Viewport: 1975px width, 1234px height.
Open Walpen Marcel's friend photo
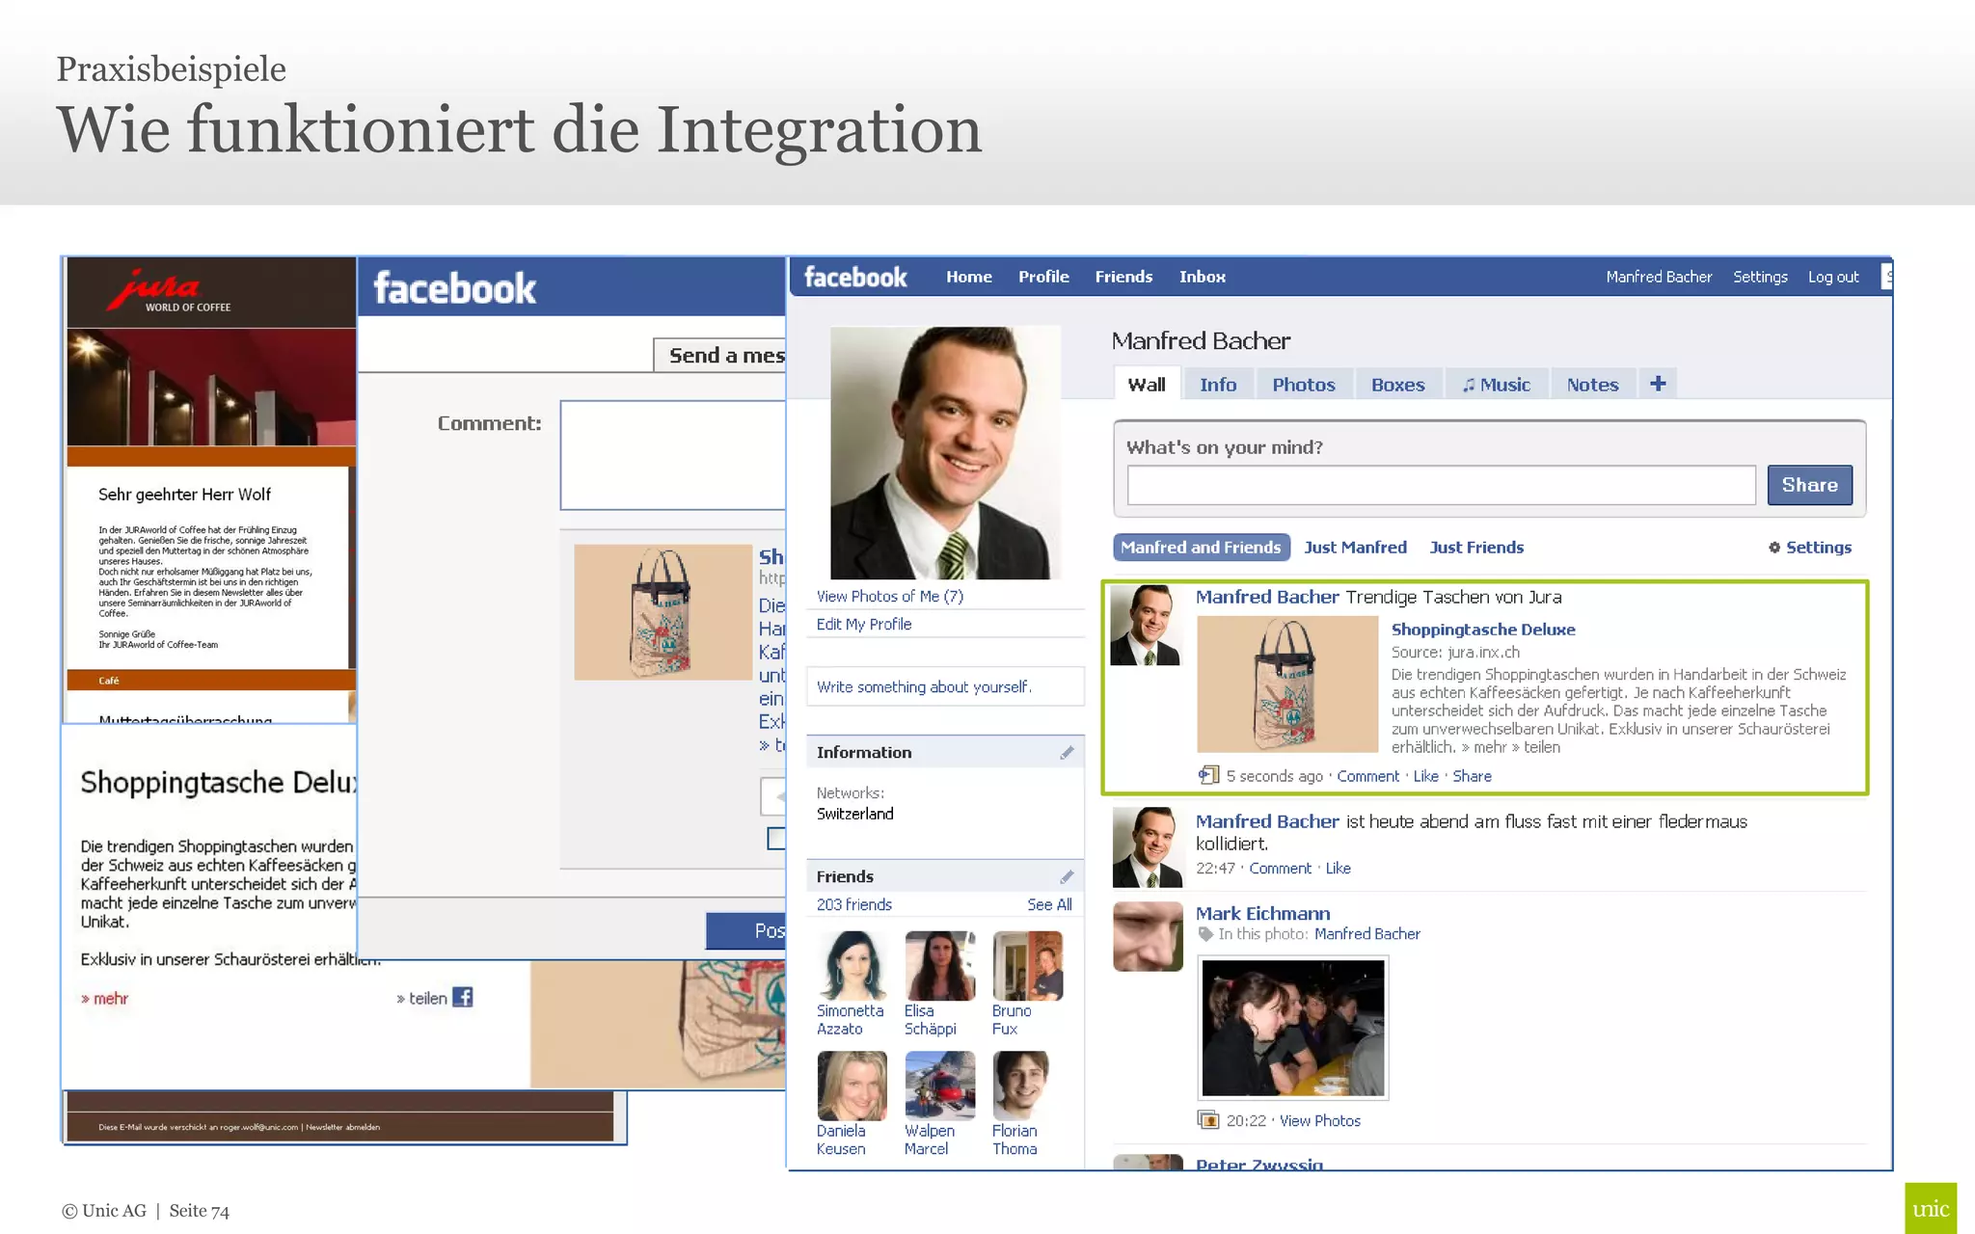pyautogui.click(x=939, y=1086)
